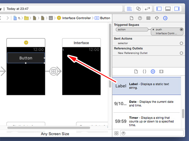The image size is (189, 141).
Task: Click the push segue icon between controllers
Action: coord(54,71)
